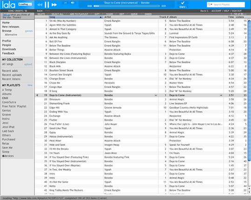This screenshot has width=251, height=200.
Task: Pause the playing song
Action: [47, 5]
